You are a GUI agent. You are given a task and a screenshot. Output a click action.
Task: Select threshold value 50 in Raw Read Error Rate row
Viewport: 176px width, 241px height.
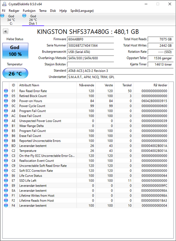point(130,91)
